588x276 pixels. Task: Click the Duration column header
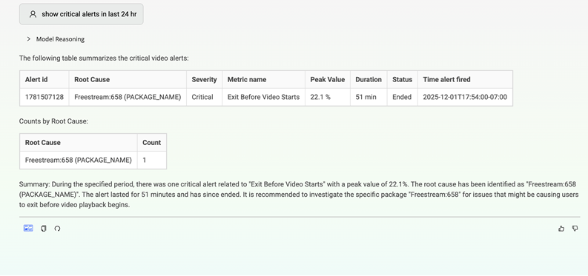tap(369, 79)
